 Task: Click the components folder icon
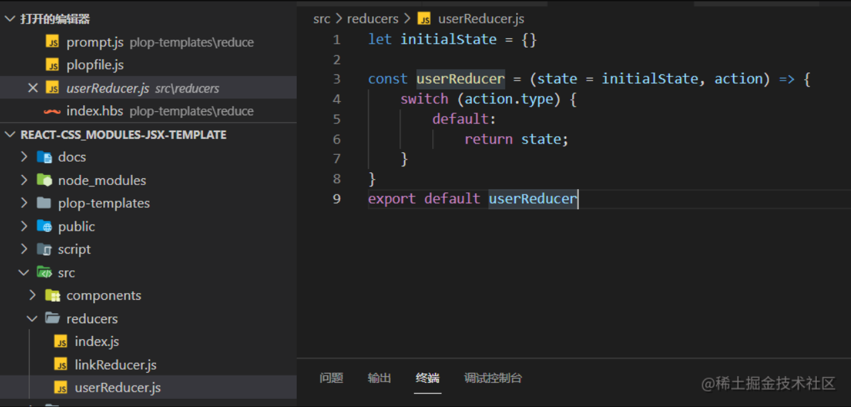[52, 295]
